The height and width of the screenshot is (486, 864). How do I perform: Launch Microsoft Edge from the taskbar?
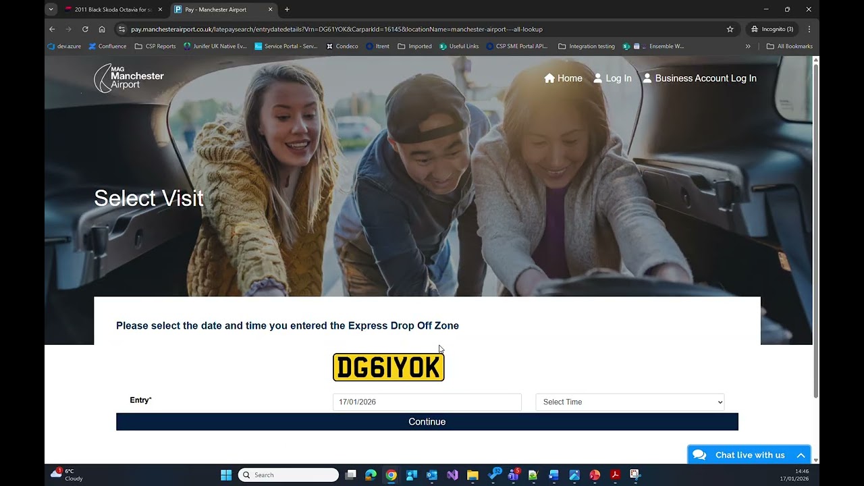pos(371,475)
